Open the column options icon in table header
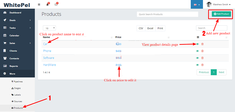The width and height of the screenshot is (235, 112). click(198, 37)
